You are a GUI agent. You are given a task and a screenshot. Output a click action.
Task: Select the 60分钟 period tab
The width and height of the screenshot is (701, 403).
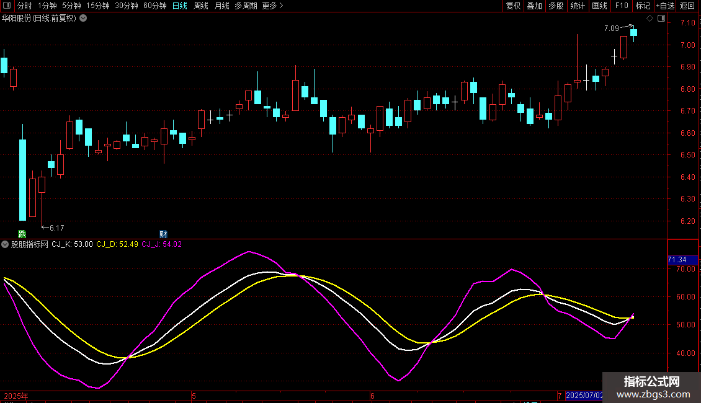154,6
